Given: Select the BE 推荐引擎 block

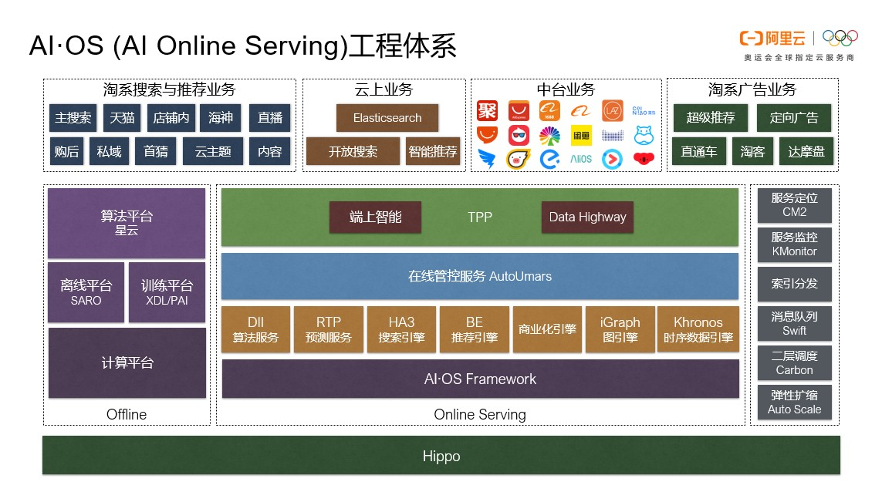Looking at the screenshot, I should click(475, 329).
